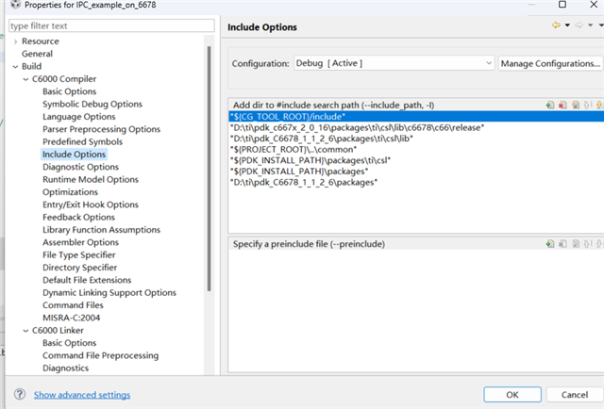Open linker Diagnostics page
Image resolution: width=604 pixels, height=409 pixels.
pyautogui.click(x=65, y=368)
